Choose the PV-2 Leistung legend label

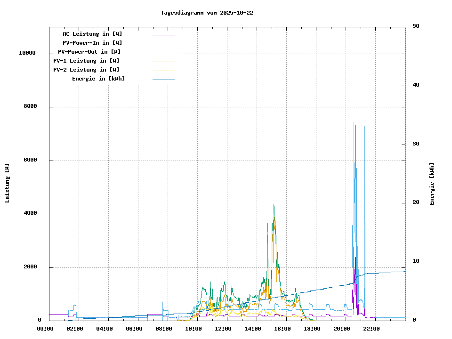click(86, 70)
